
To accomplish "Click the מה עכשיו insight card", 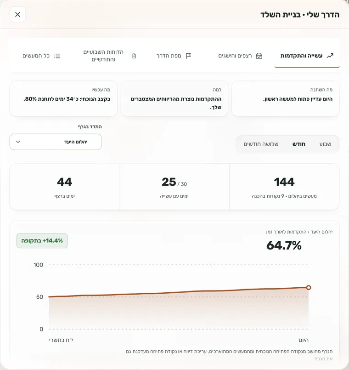I will click(63, 98).
